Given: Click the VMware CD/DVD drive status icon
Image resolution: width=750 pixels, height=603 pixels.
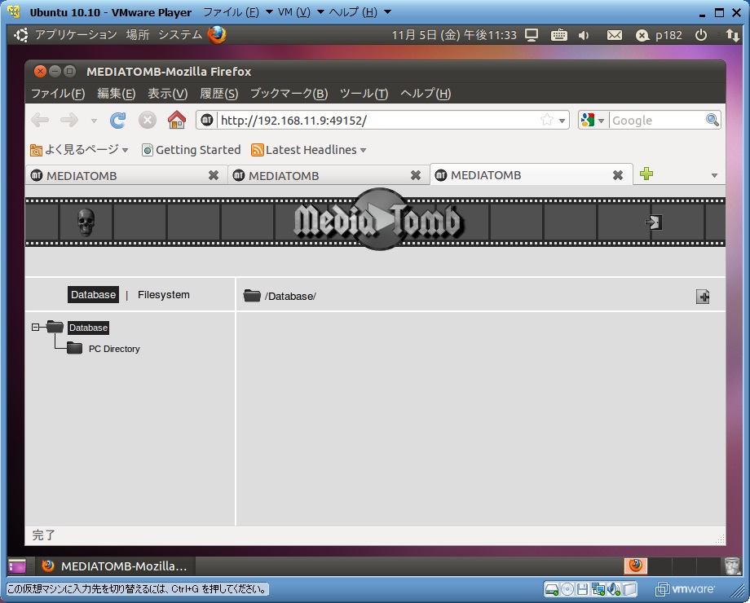Looking at the screenshot, I should tap(567, 589).
